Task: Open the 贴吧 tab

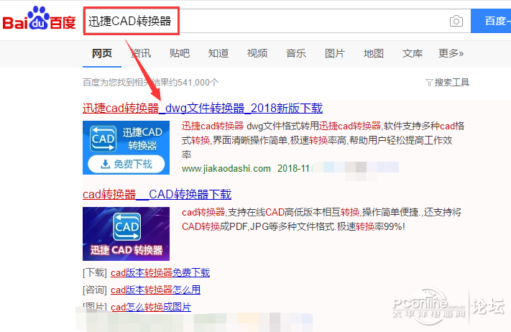Action: pyautogui.click(x=180, y=53)
